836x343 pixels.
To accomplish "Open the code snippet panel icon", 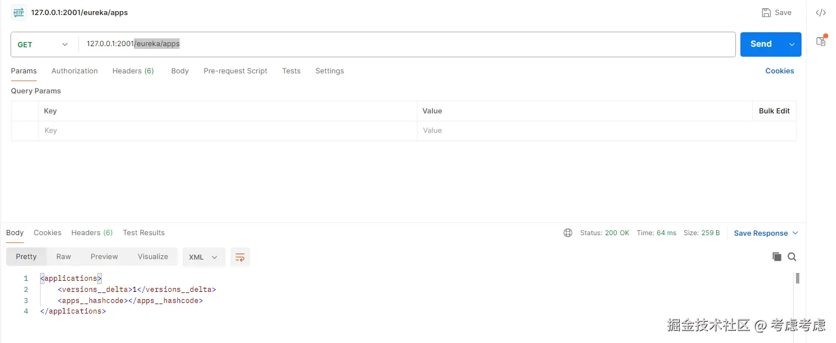I will click(820, 13).
